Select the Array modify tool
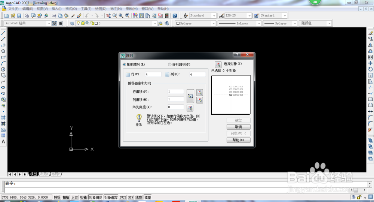 coord(370,57)
